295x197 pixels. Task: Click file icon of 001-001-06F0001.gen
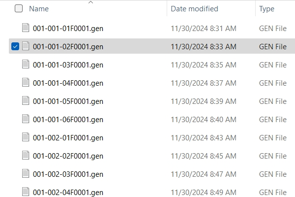coord(26,119)
